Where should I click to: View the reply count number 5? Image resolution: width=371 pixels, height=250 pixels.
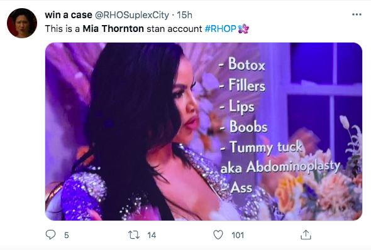(67, 235)
